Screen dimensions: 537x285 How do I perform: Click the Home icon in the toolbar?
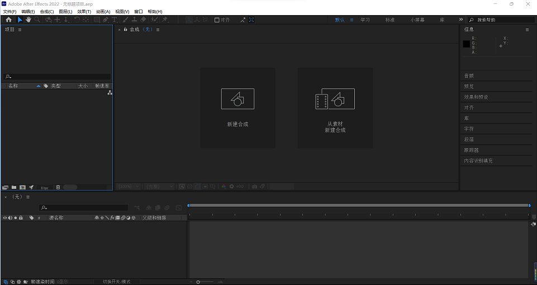pos(8,20)
